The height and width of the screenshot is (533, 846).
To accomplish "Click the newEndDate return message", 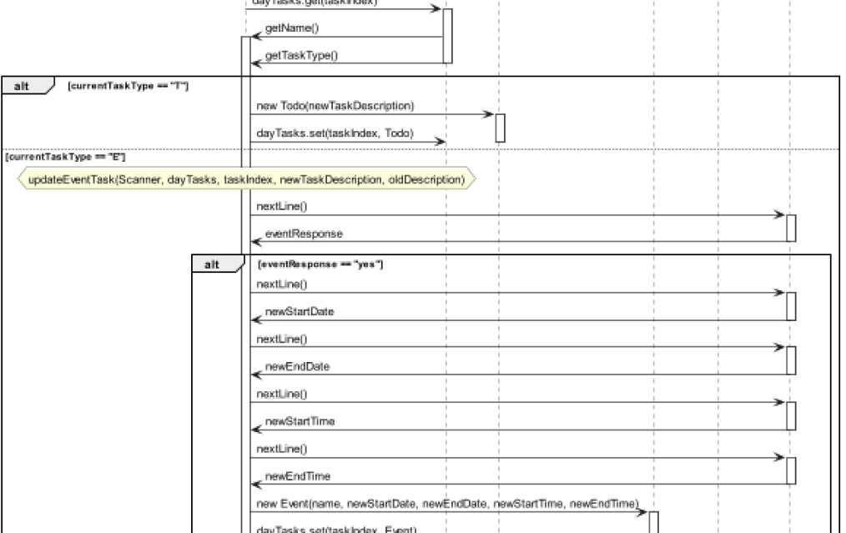I will click(x=297, y=367).
